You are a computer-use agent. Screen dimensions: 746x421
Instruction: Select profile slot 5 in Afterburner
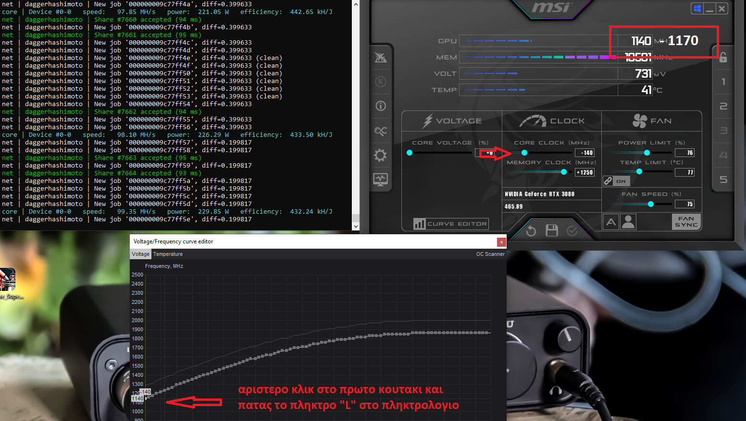723,180
